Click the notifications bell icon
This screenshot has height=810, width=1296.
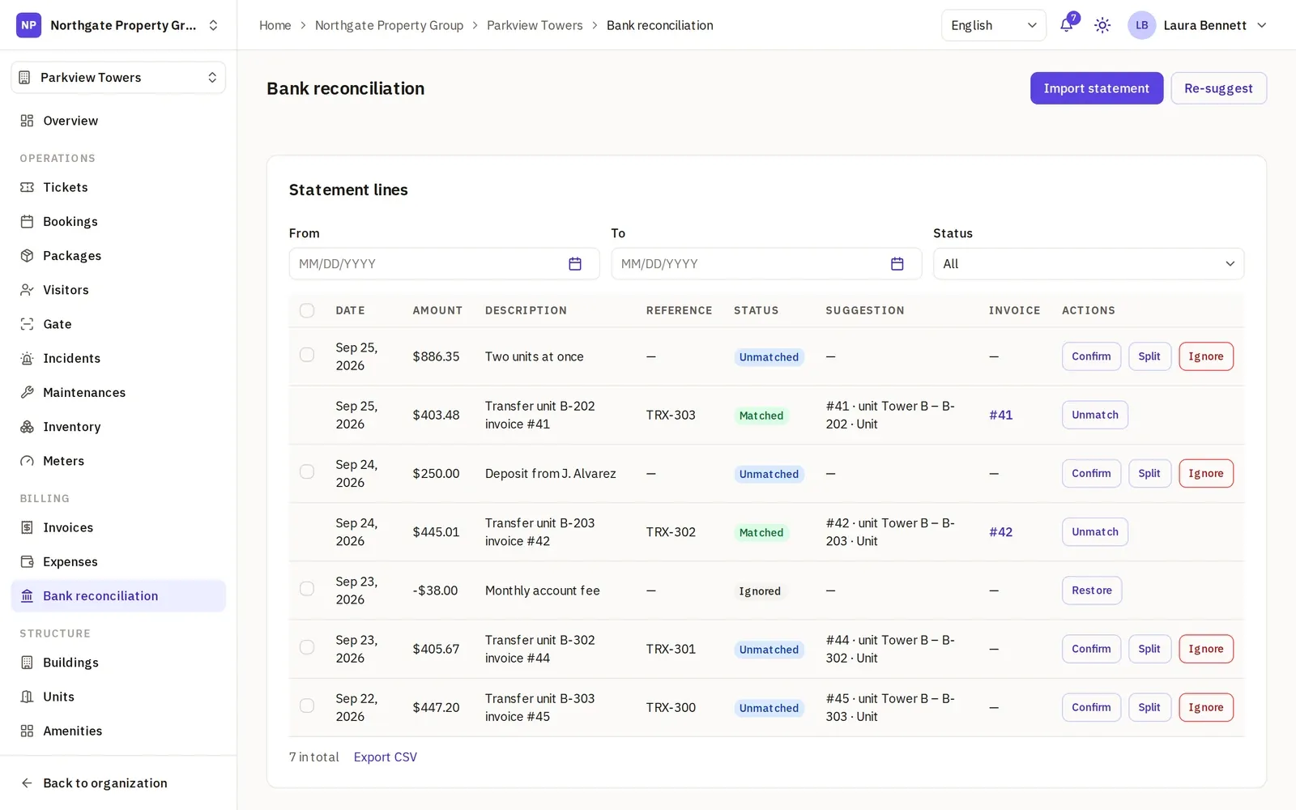pyautogui.click(x=1066, y=25)
